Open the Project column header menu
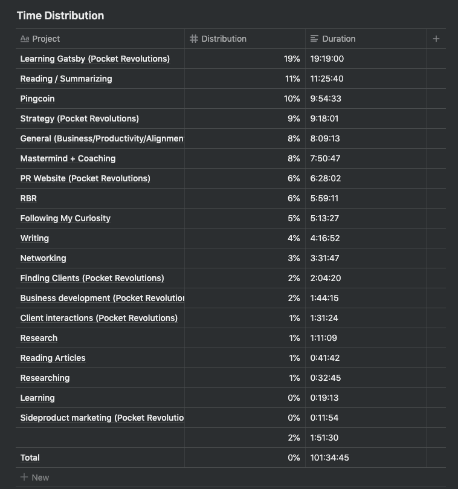Image resolution: width=458 pixels, height=489 pixels. (46, 39)
